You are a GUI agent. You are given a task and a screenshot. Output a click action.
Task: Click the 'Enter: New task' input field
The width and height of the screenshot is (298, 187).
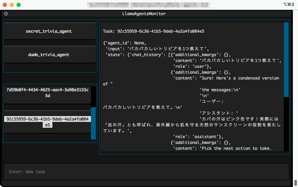146,172
